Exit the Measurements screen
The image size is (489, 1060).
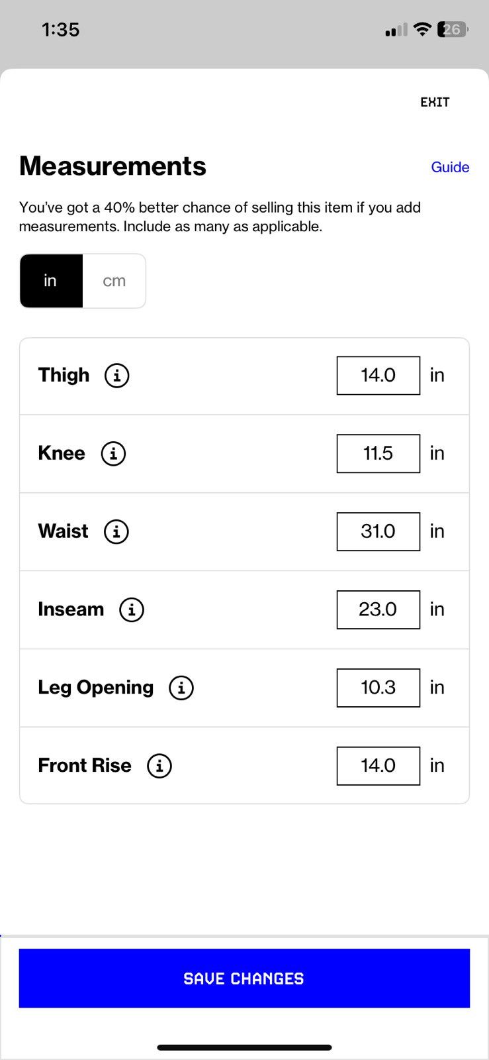(435, 102)
